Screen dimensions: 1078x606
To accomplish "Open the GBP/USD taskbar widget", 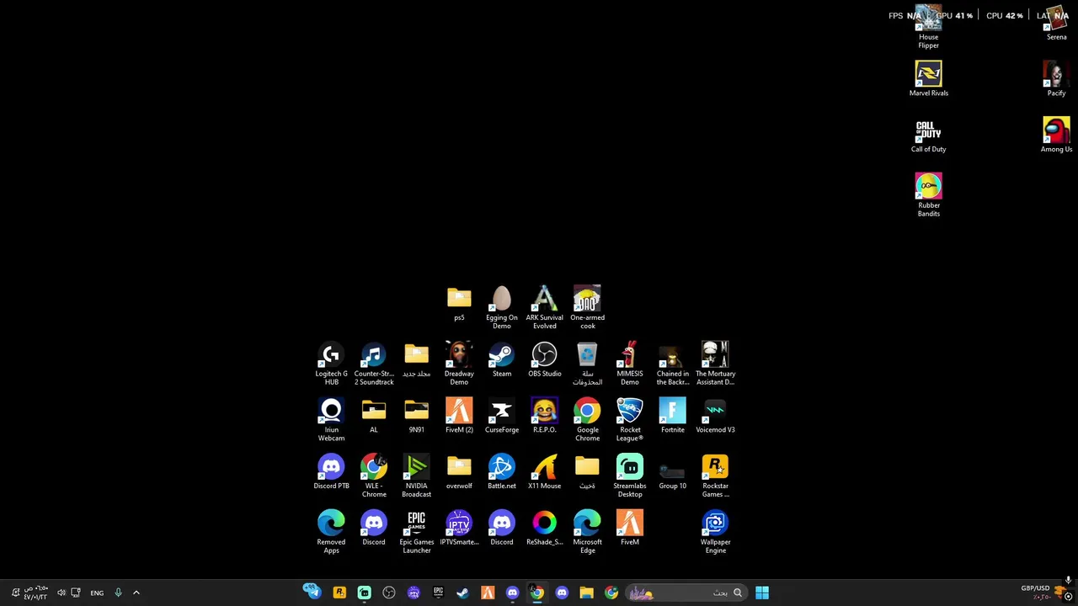I will [1042, 593].
